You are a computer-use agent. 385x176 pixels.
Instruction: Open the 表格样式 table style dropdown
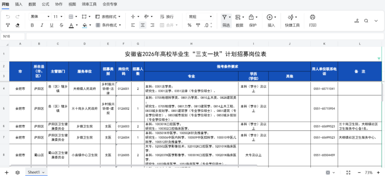[x=108, y=17]
